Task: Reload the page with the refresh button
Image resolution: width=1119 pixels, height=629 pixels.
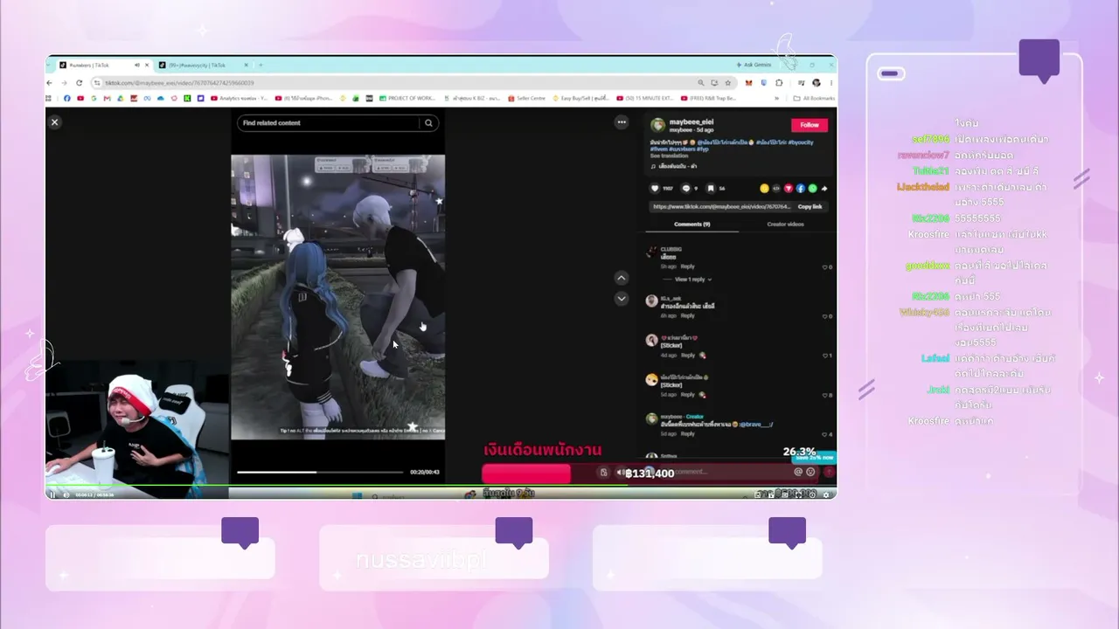Action: pos(80,83)
